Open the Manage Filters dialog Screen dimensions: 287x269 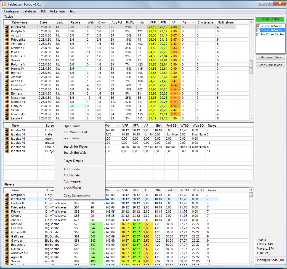tap(270, 57)
